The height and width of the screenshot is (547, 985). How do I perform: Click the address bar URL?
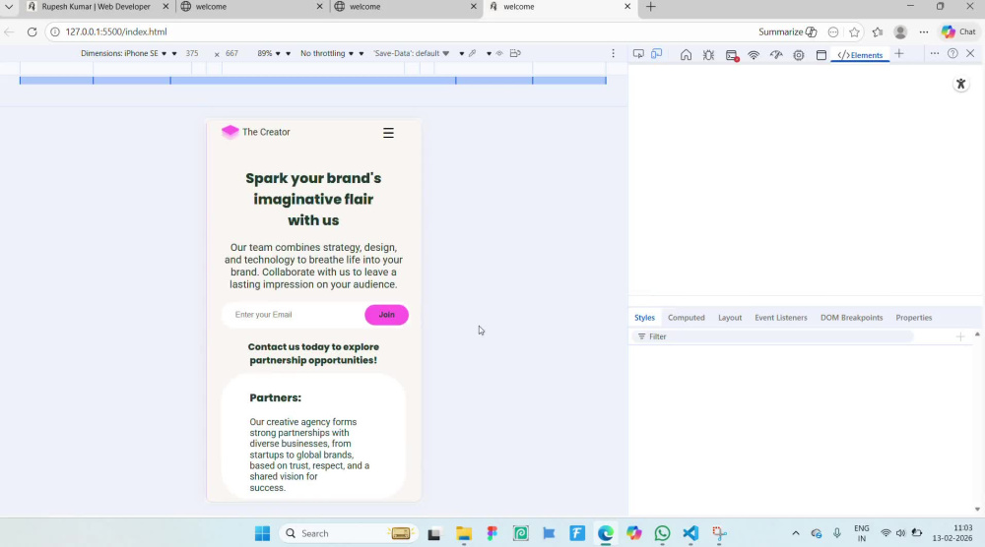click(x=116, y=32)
